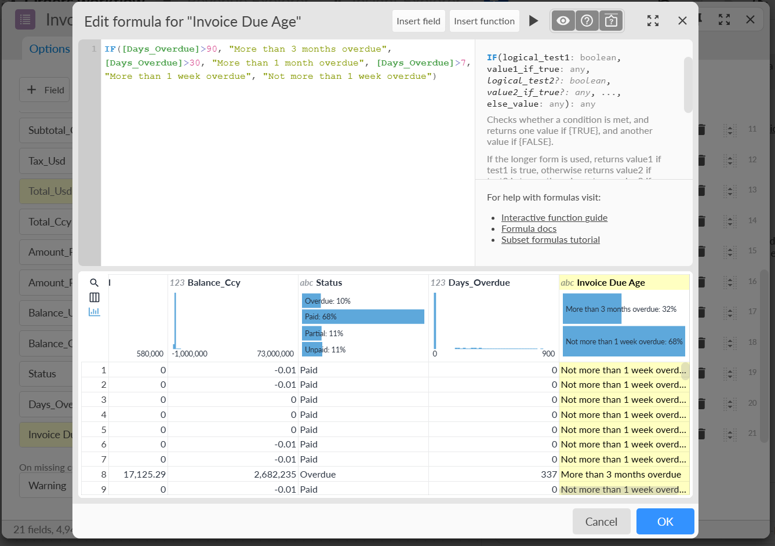Close the Edit formula dialog
The height and width of the screenshot is (546, 775).
[x=682, y=21]
